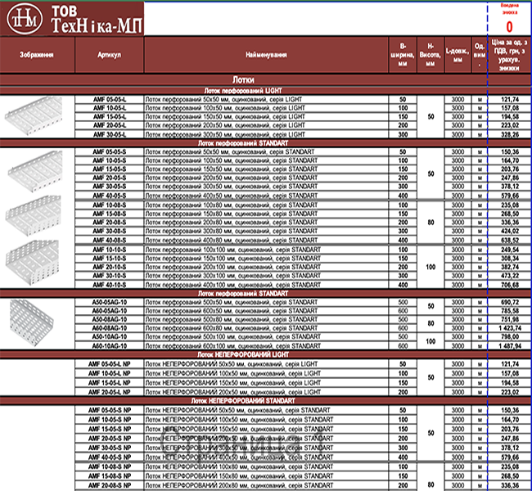Screen dimensions: 532x491
Task: Click the STANDART 80 mm tray product image
Action: pyautogui.click(x=34, y=215)
